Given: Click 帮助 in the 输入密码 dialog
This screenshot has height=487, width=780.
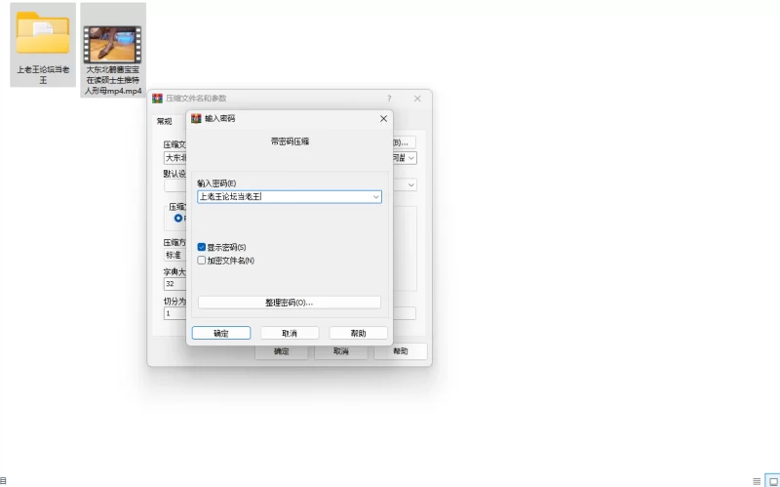Looking at the screenshot, I should tap(358, 333).
